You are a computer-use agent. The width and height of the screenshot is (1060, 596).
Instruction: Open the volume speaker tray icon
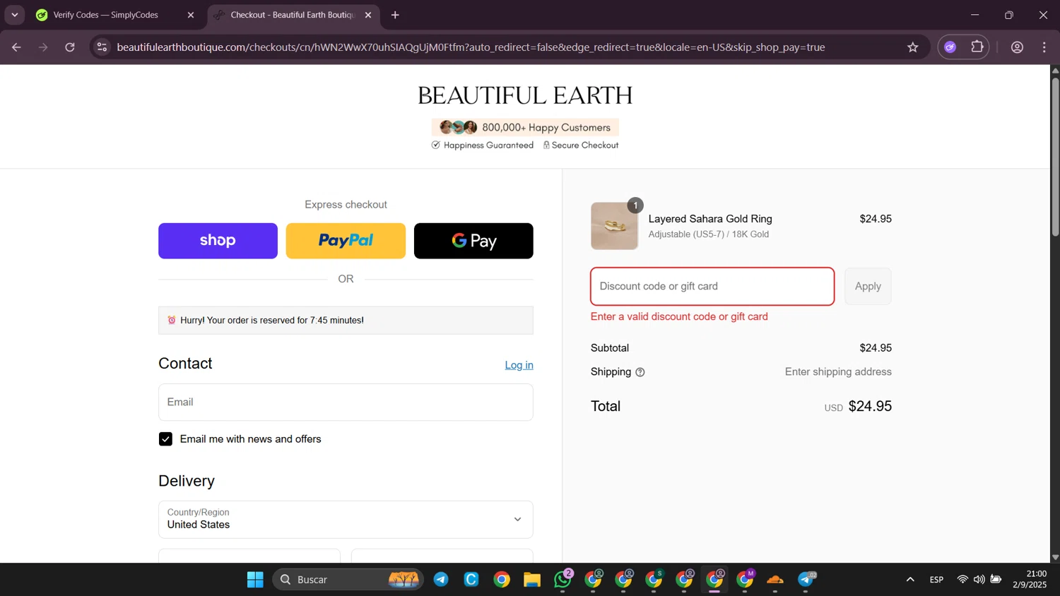(979, 580)
